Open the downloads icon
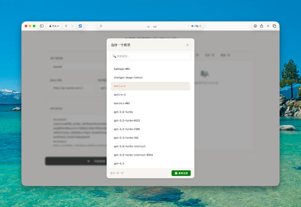The width and height of the screenshot is (301, 207). (x=255, y=26)
